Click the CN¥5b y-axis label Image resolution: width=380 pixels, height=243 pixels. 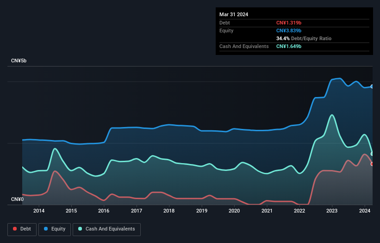click(19, 61)
